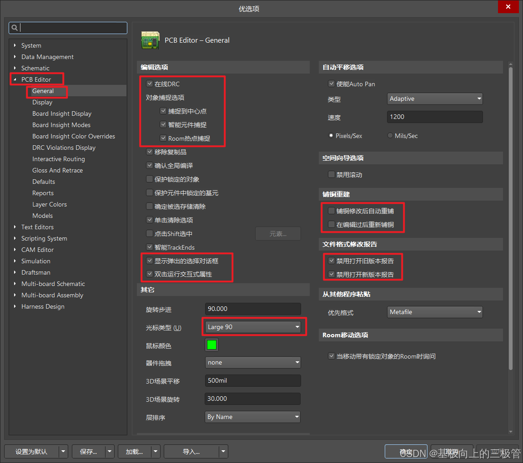Select the General page under PCB Editor
This screenshot has height=463, width=523.
pyautogui.click(x=43, y=91)
